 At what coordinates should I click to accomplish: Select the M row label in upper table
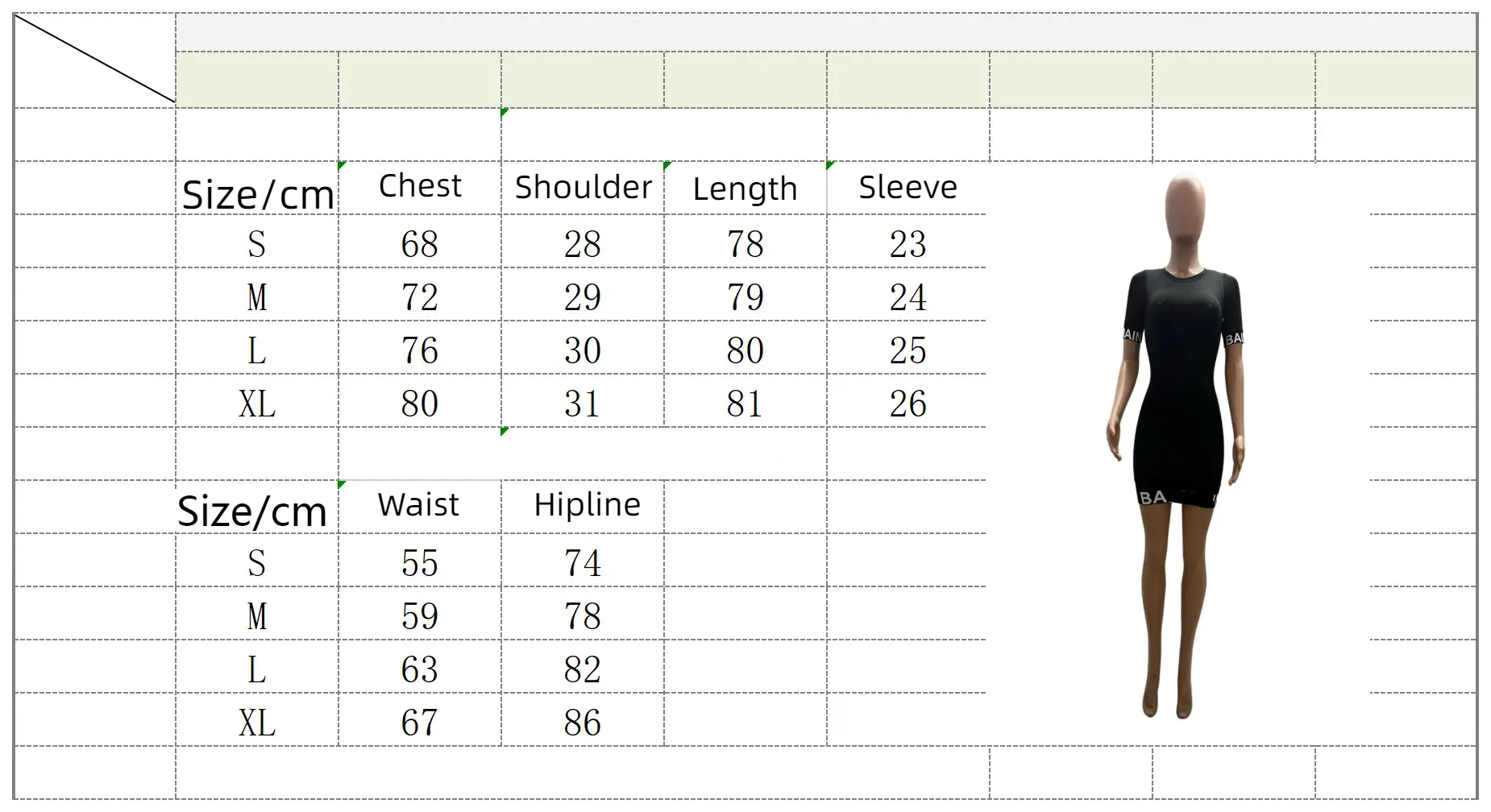(257, 294)
